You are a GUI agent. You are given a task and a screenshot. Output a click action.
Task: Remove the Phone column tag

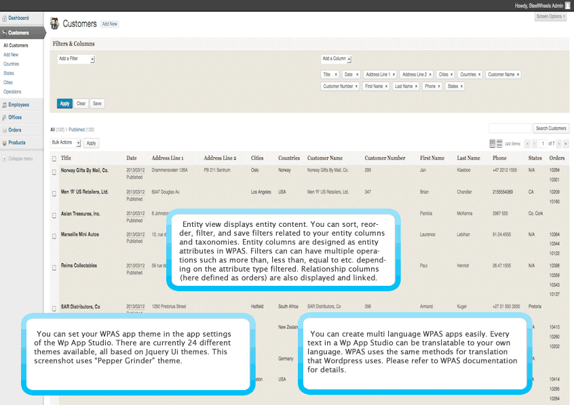coord(439,87)
